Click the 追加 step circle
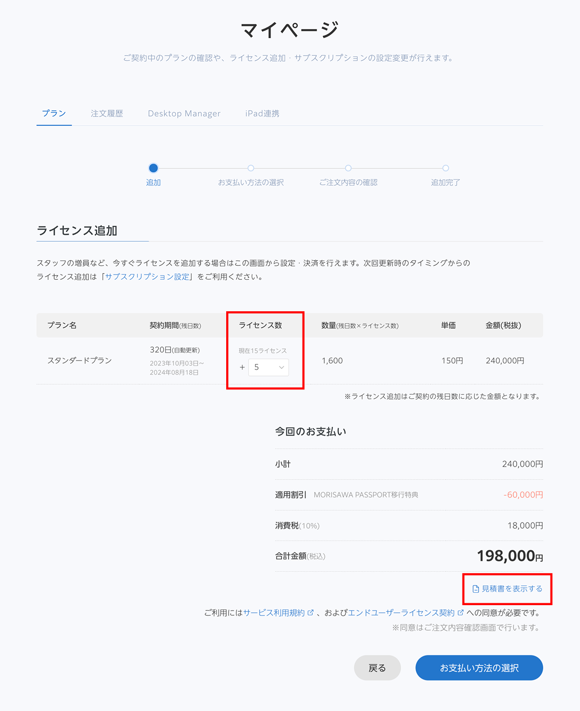 pyautogui.click(x=153, y=168)
